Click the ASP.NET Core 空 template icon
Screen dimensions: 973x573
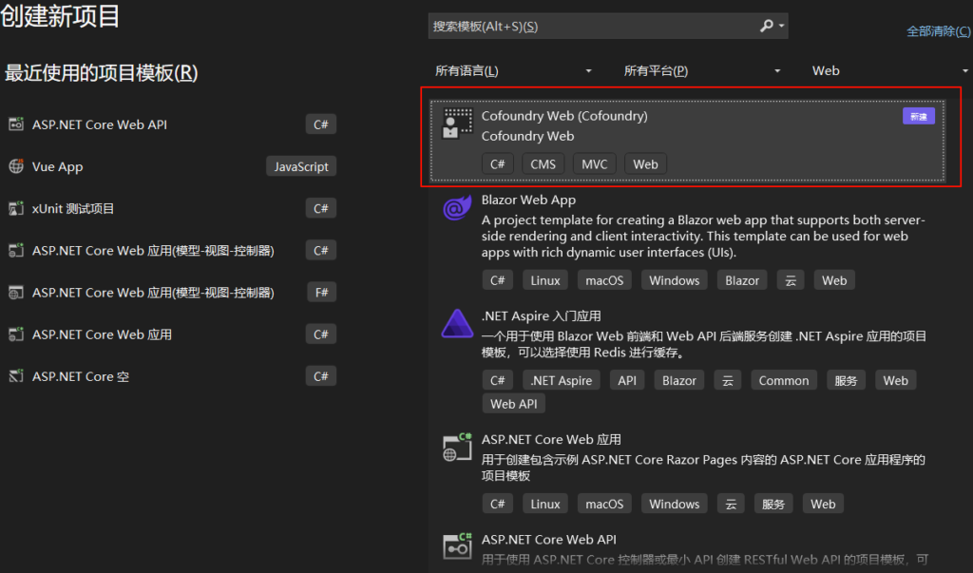pyautogui.click(x=16, y=376)
